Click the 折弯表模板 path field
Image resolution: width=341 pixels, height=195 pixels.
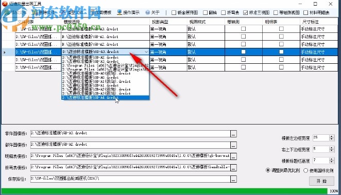(130, 168)
